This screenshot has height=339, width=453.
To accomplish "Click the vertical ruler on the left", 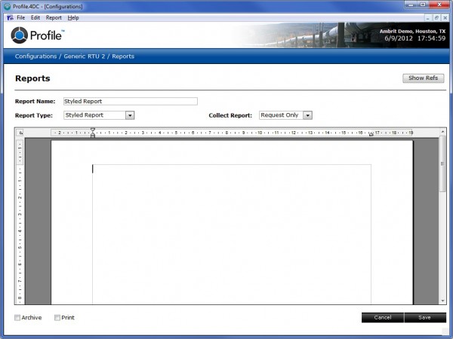I will click(x=20, y=222).
